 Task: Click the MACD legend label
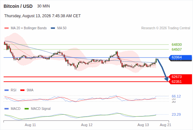pyautogui.click(x=15, y=109)
